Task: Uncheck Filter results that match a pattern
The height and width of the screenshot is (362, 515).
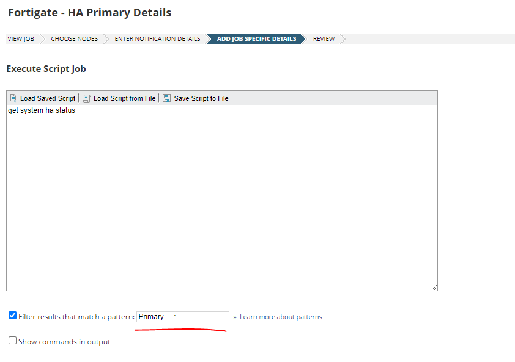Action: pos(12,316)
